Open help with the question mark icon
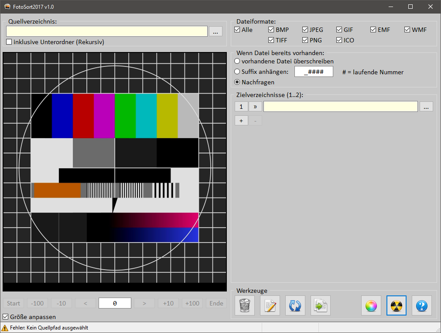Screen dimensions: 441x333 [422, 305]
